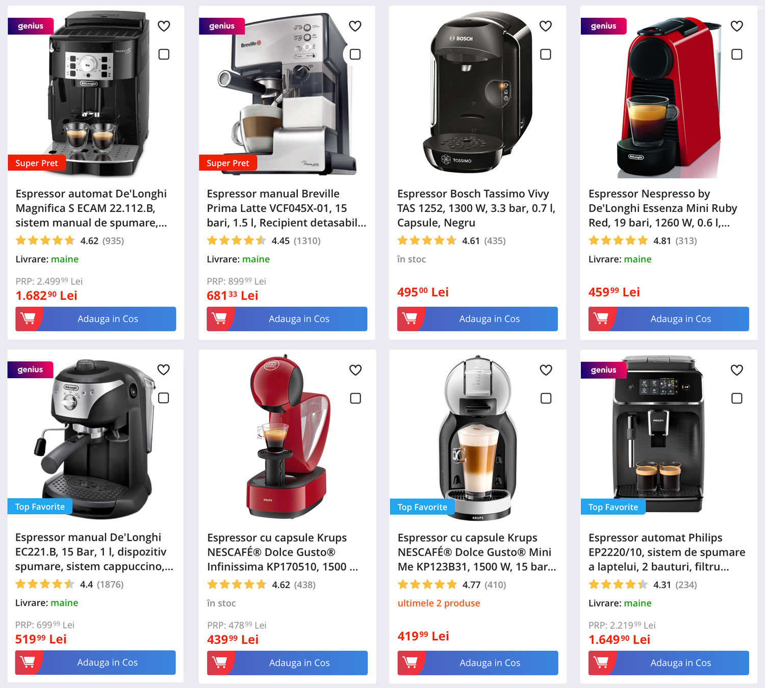Screen dimensions: 765x688
Task: Open Espressor automat Philips EP2220/10 title link
Action: (x=667, y=552)
